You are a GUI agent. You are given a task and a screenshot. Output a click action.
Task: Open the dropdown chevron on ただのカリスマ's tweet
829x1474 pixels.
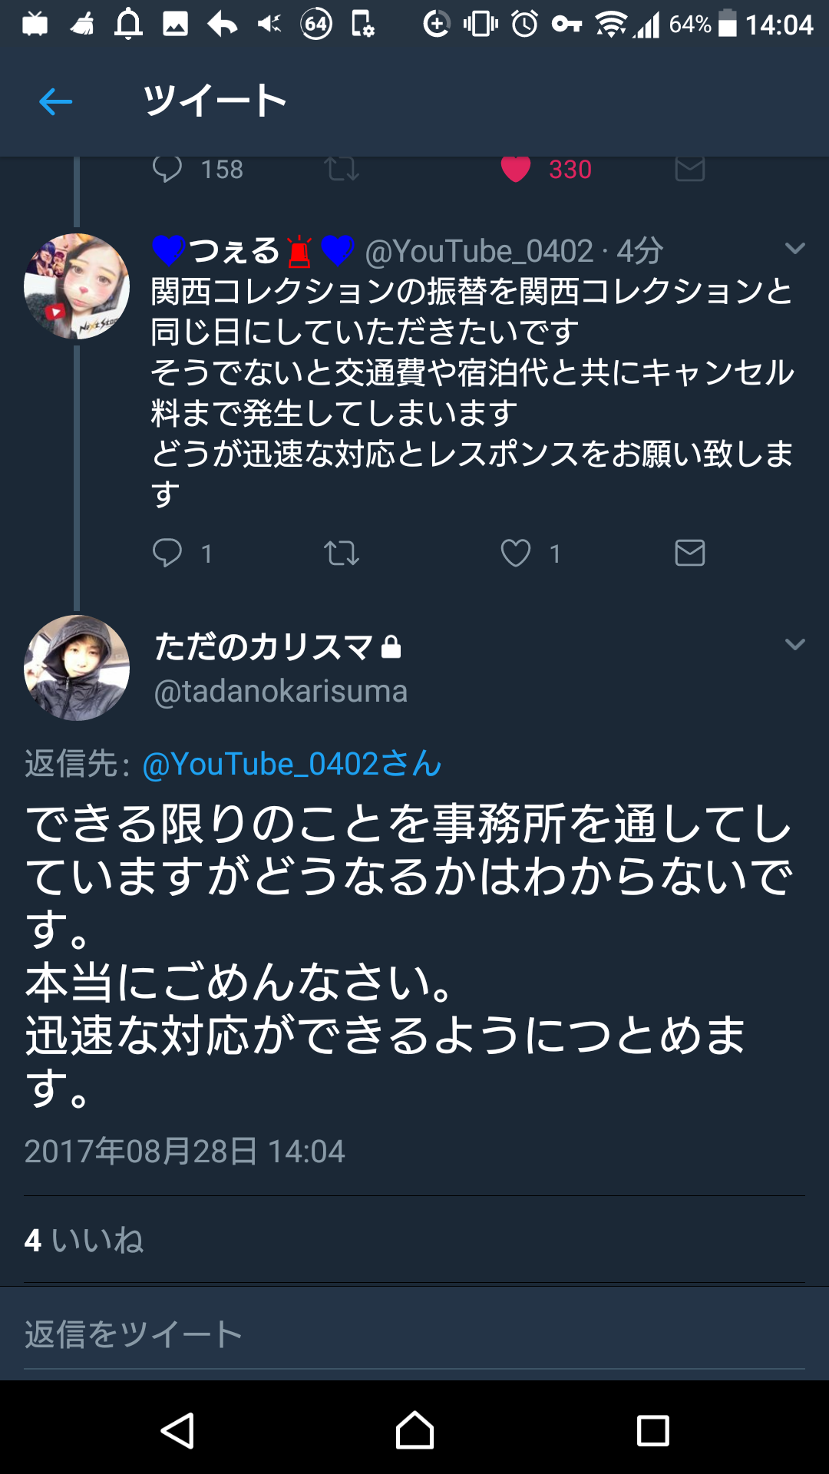click(x=795, y=645)
